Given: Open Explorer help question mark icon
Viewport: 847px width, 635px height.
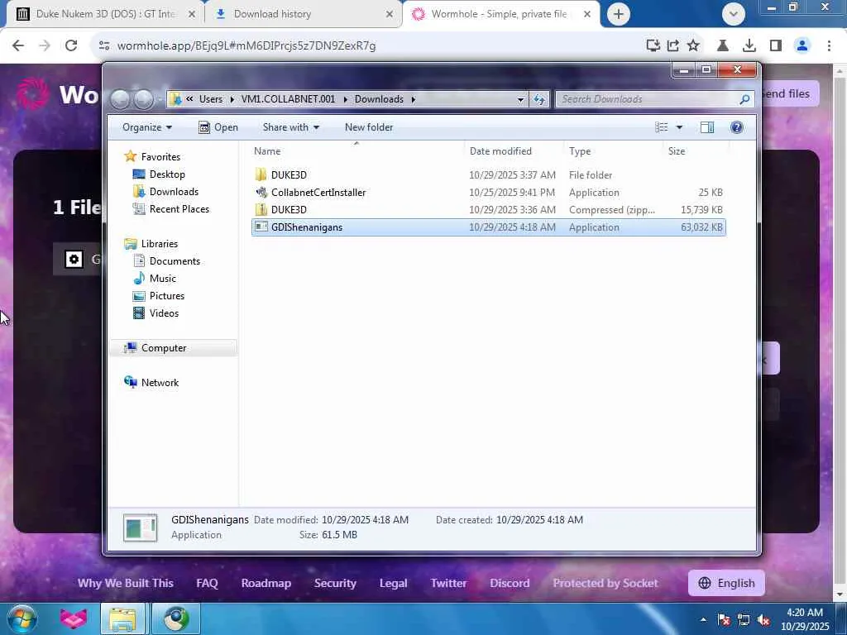Looking at the screenshot, I should click(x=736, y=127).
